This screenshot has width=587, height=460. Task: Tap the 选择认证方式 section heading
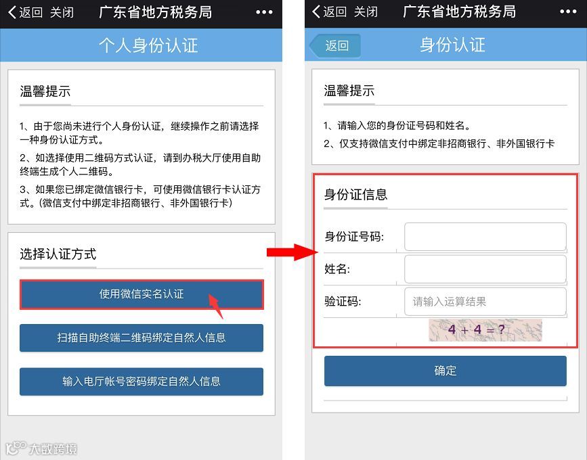click(x=58, y=254)
